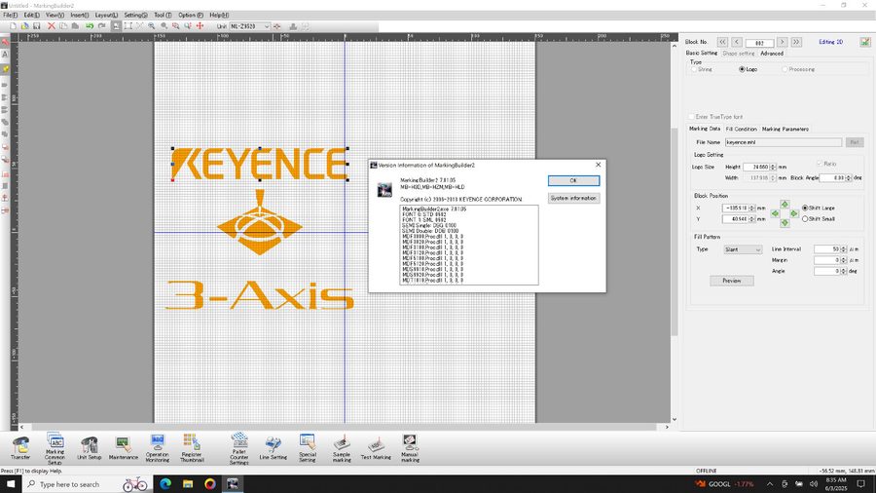876x493 pixels.
Task: Select the Logo type radio button
Action: 742,69
